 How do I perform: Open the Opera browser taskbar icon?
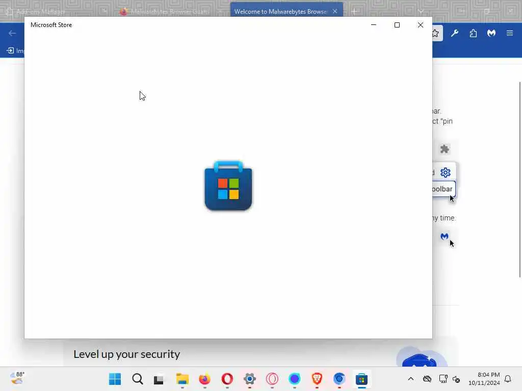pyautogui.click(x=227, y=379)
